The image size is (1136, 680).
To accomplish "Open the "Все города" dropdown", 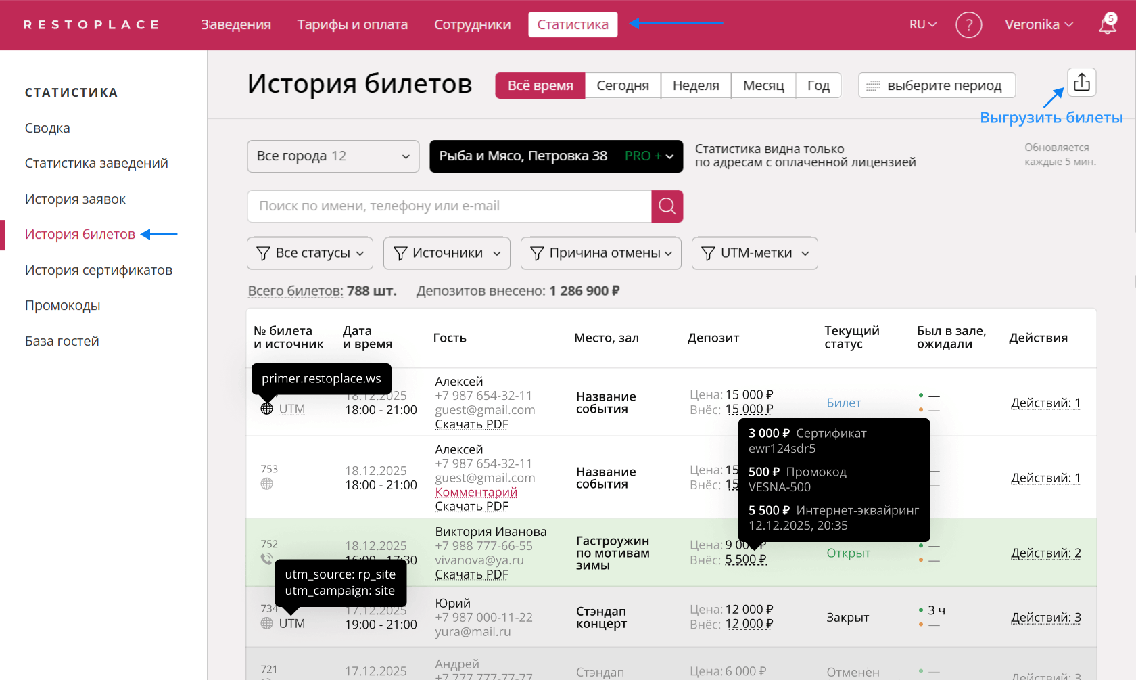I will pos(333,156).
